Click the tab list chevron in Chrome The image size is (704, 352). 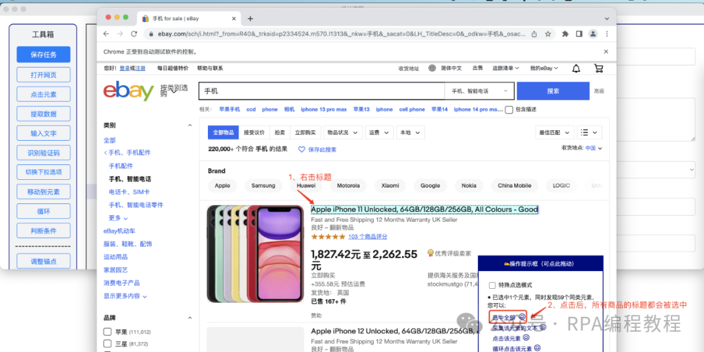(607, 18)
